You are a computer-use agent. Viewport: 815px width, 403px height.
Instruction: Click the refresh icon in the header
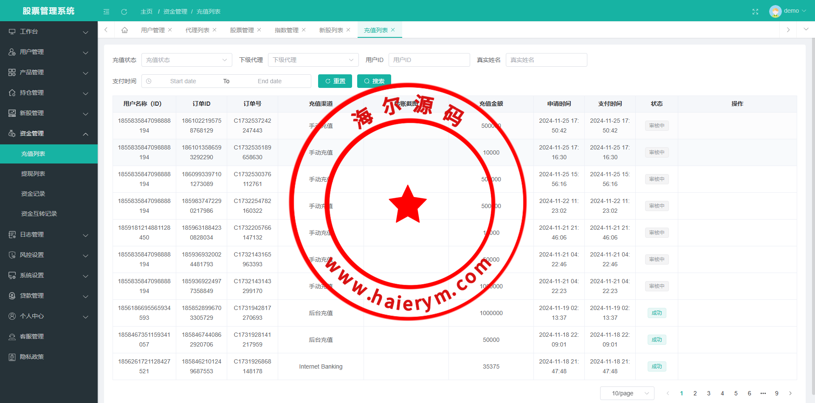coord(124,11)
